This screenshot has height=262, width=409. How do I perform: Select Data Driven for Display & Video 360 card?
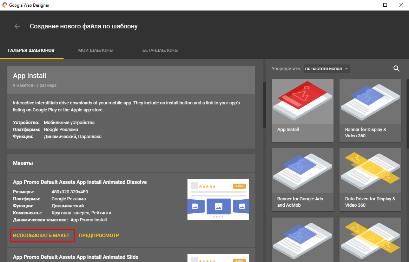click(x=370, y=180)
